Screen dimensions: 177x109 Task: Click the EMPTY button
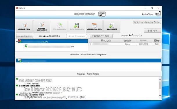[x=152, y=31]
